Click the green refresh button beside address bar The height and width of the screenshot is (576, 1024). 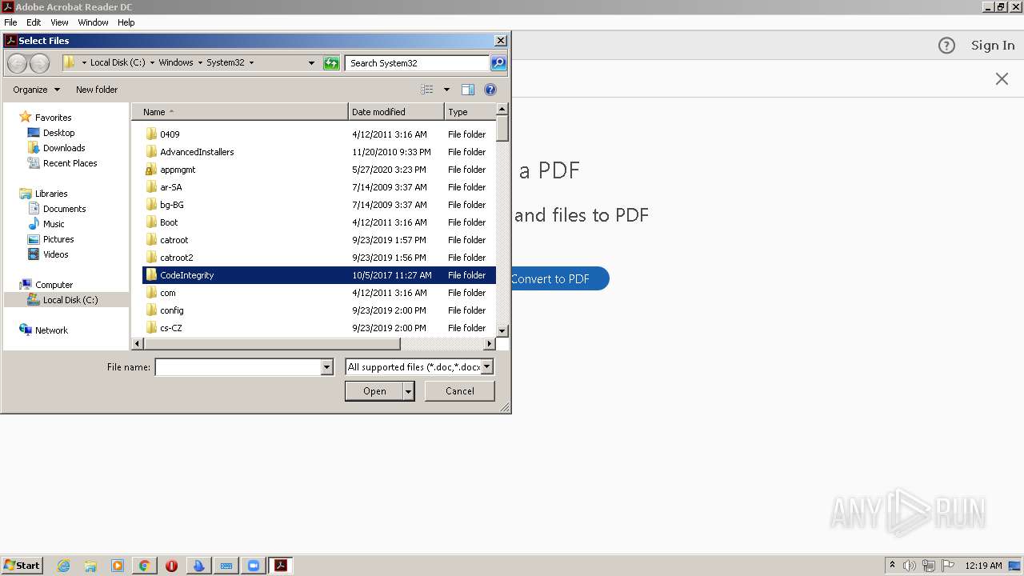[x=331, y=63]
